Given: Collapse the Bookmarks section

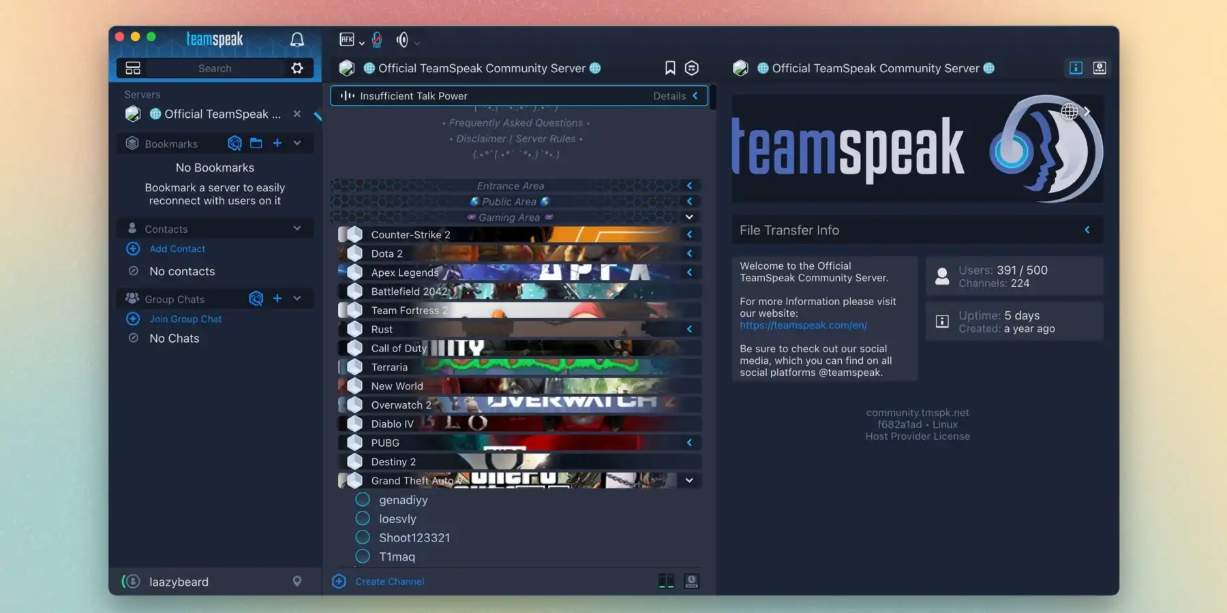Looking at the screenshot, I should [297, 143].
